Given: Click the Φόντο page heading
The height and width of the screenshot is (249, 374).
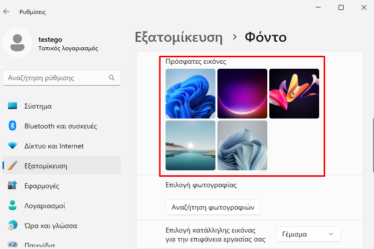Looking at the screenshot, I should pos(266,37).
